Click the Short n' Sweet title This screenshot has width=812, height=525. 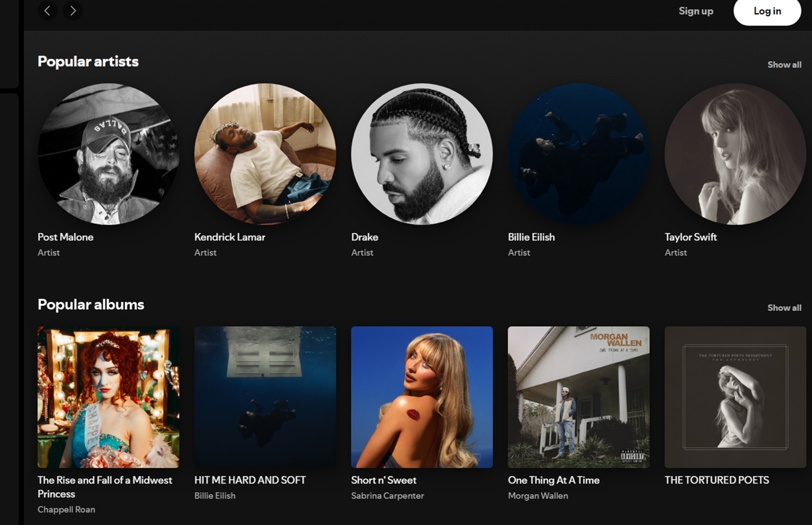coord(384,480)
